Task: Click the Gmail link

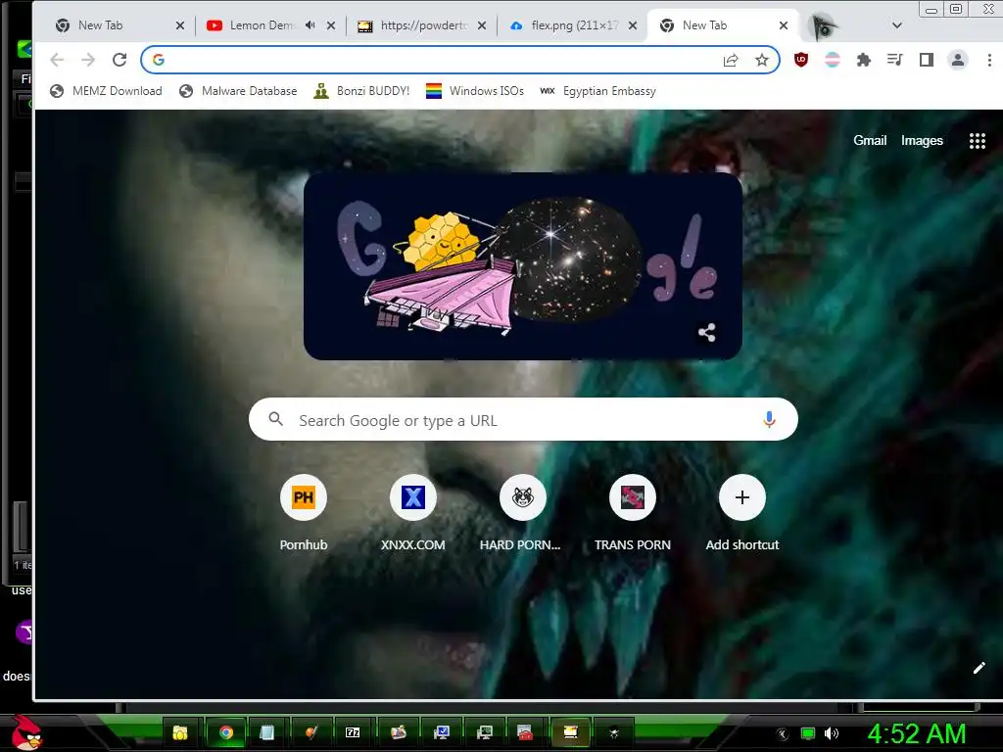Action: [x=870, y=141]
